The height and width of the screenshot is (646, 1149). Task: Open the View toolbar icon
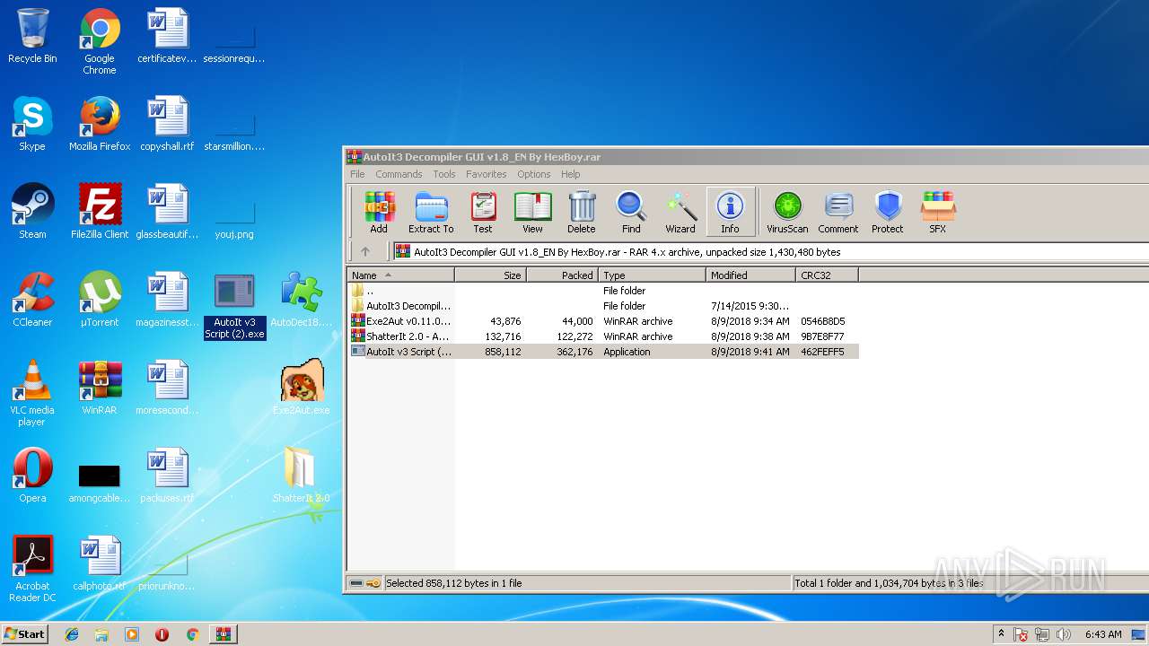point(532,213)
